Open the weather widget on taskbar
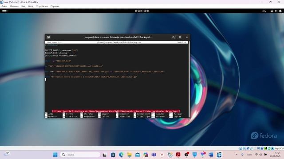The image size is (284, 159). tap(7, 154)
